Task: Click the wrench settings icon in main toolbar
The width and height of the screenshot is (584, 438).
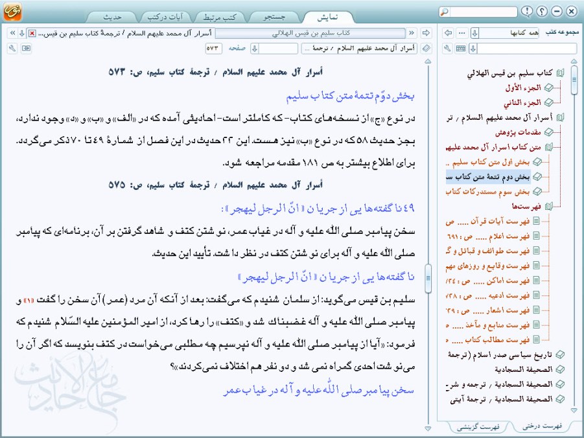Action: click(x=12, y=49)
